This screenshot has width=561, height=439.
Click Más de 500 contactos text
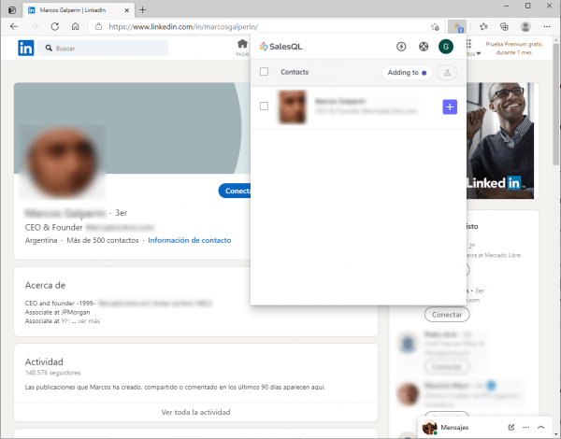click(103, 240)
